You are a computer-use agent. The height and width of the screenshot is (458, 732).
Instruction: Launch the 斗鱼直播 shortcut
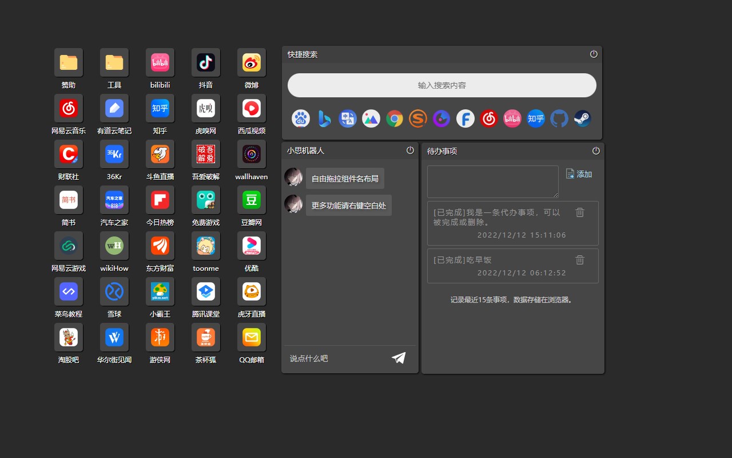[160, 154]
